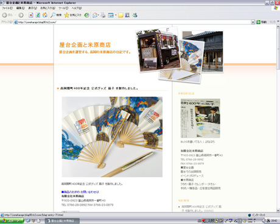Click the NEWS sidebar heading
This screenshot has width=280, height=224.
click(x=184, y=200)
